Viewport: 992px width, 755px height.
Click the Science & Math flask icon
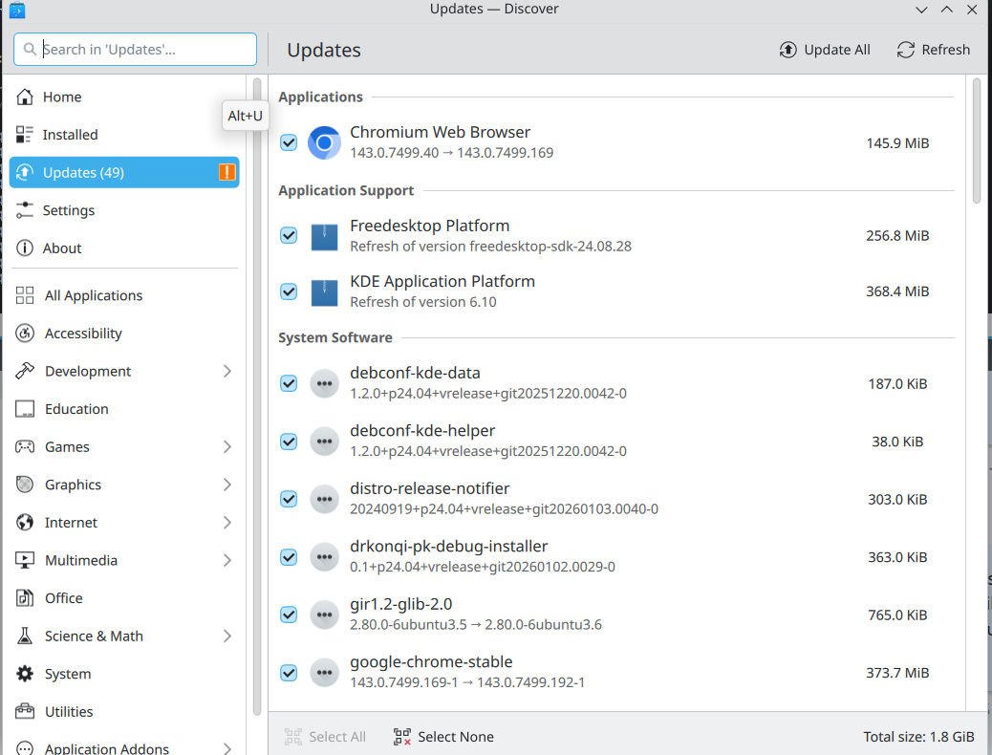[x=26, y=636]
